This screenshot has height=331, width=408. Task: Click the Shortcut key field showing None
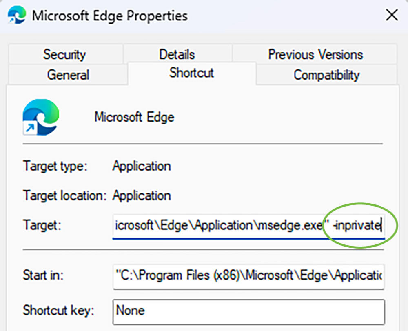pyautogui.click(x=248, y=312)
